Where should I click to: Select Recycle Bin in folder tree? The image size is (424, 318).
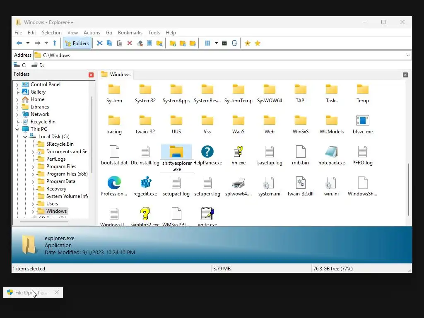point(43,122)
